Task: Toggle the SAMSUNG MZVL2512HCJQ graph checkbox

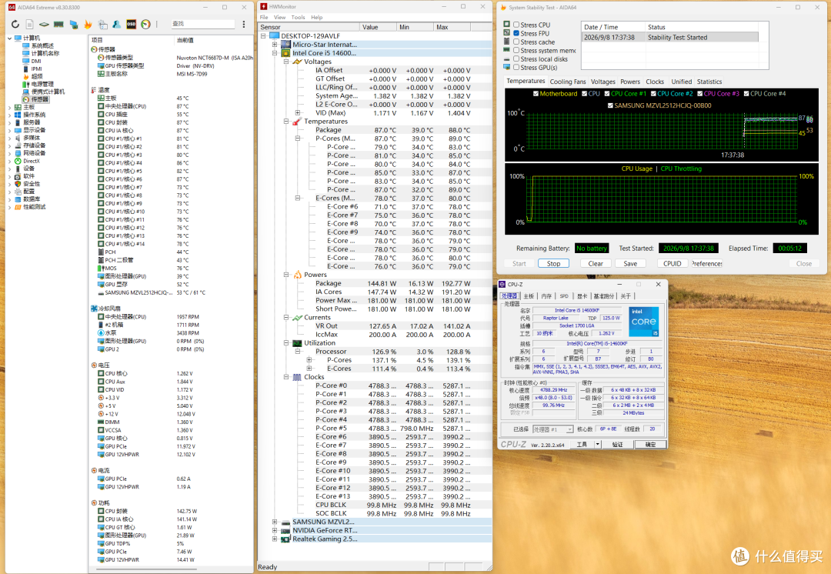Action: click(610, 105)
